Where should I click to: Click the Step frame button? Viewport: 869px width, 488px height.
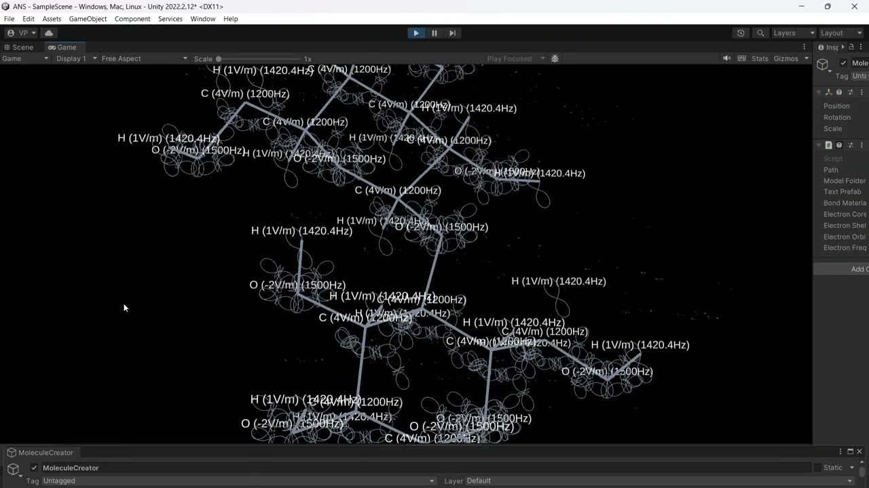coord(452,33)
